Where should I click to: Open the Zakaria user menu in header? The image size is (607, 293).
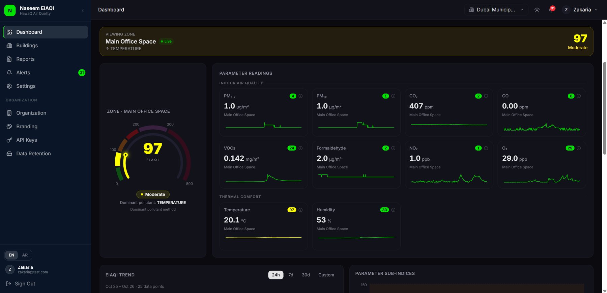click(581, 10)
